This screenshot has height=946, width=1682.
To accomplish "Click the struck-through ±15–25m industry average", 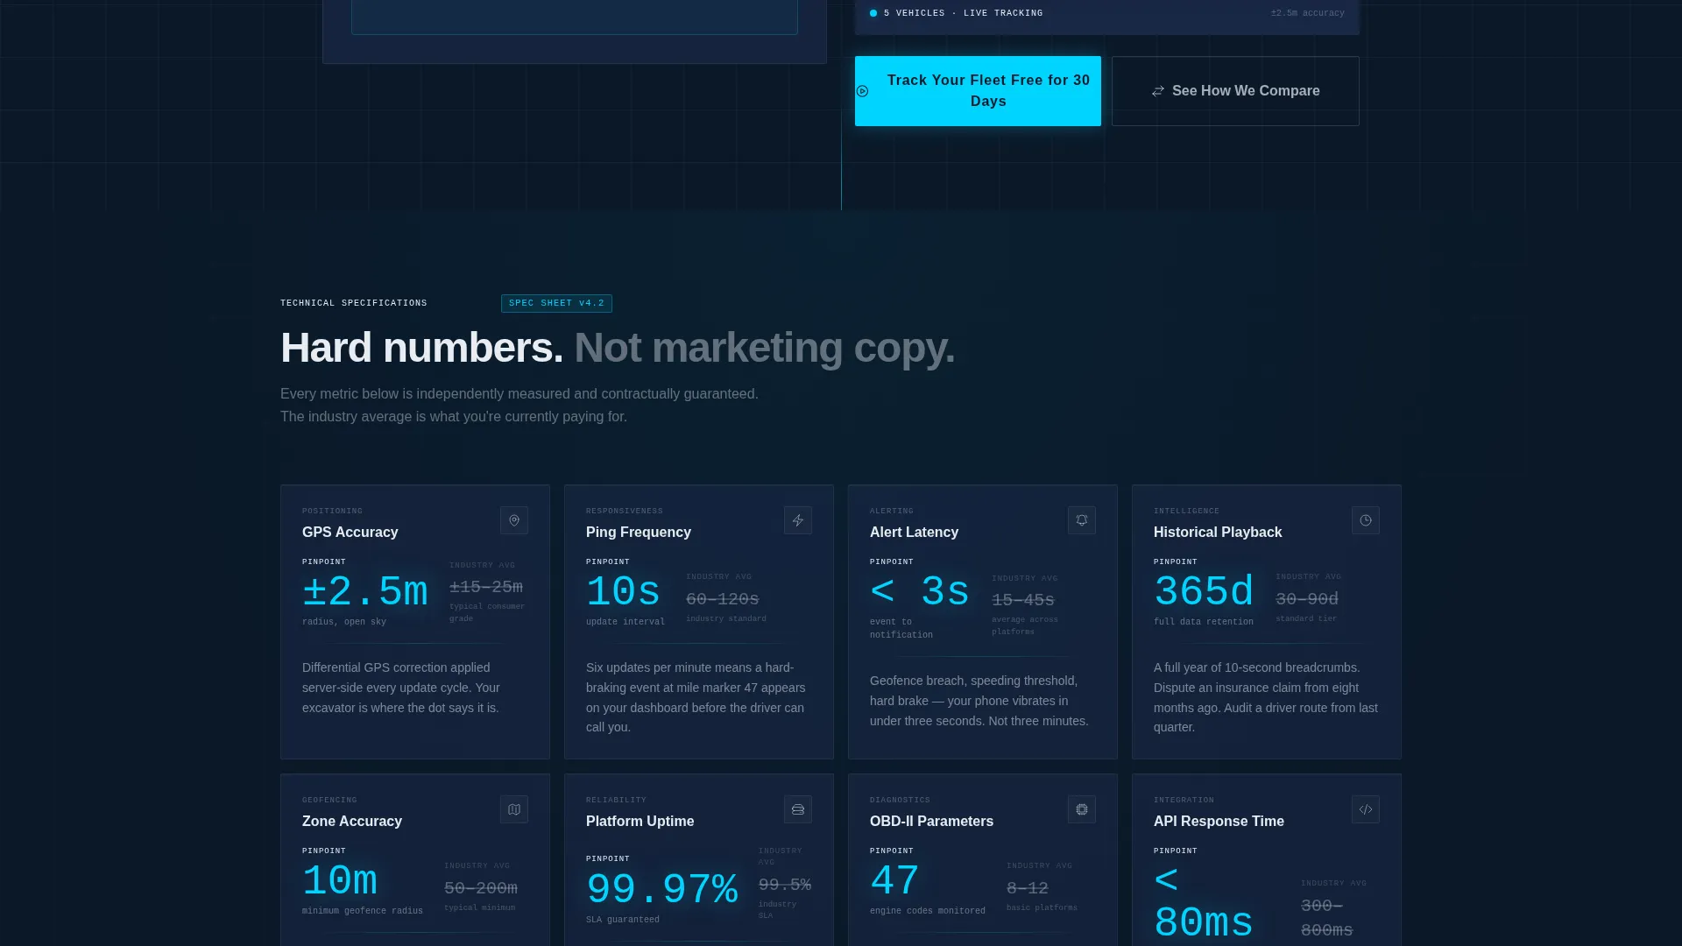I will 486,587.
